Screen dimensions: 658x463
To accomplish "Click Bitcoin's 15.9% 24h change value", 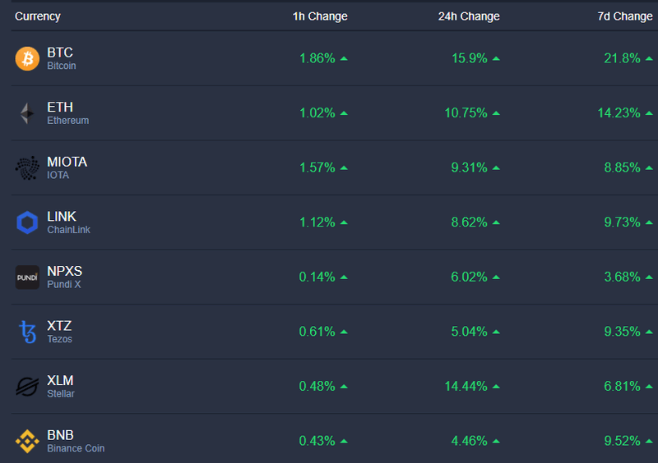I will [x=470, y=58].
